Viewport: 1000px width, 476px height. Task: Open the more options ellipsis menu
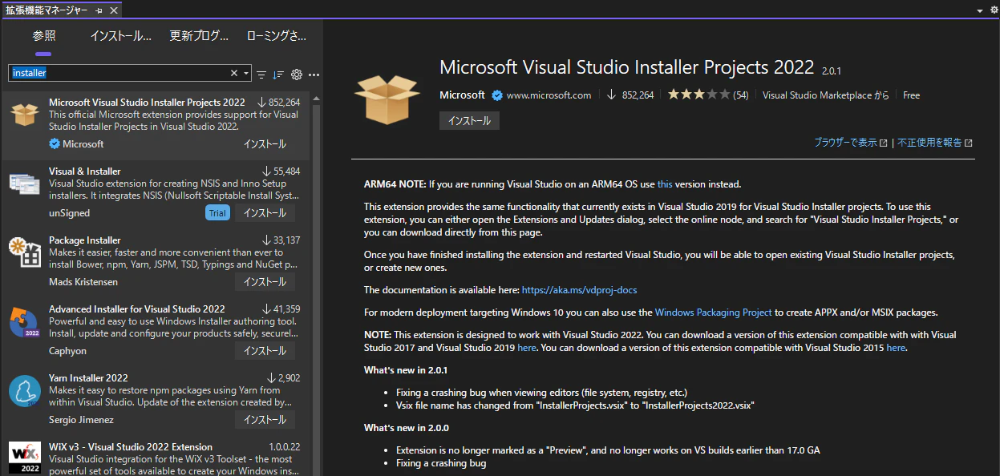(314, 74)
